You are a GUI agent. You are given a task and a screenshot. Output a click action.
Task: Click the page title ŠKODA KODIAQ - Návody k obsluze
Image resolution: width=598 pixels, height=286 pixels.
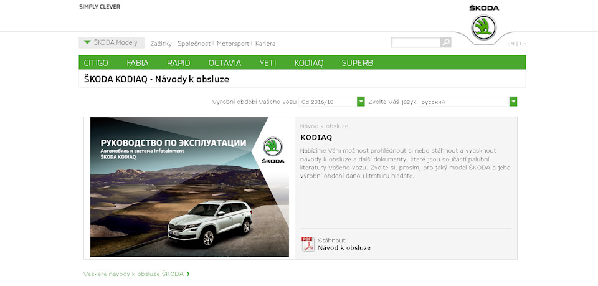[x=156, y=79]
